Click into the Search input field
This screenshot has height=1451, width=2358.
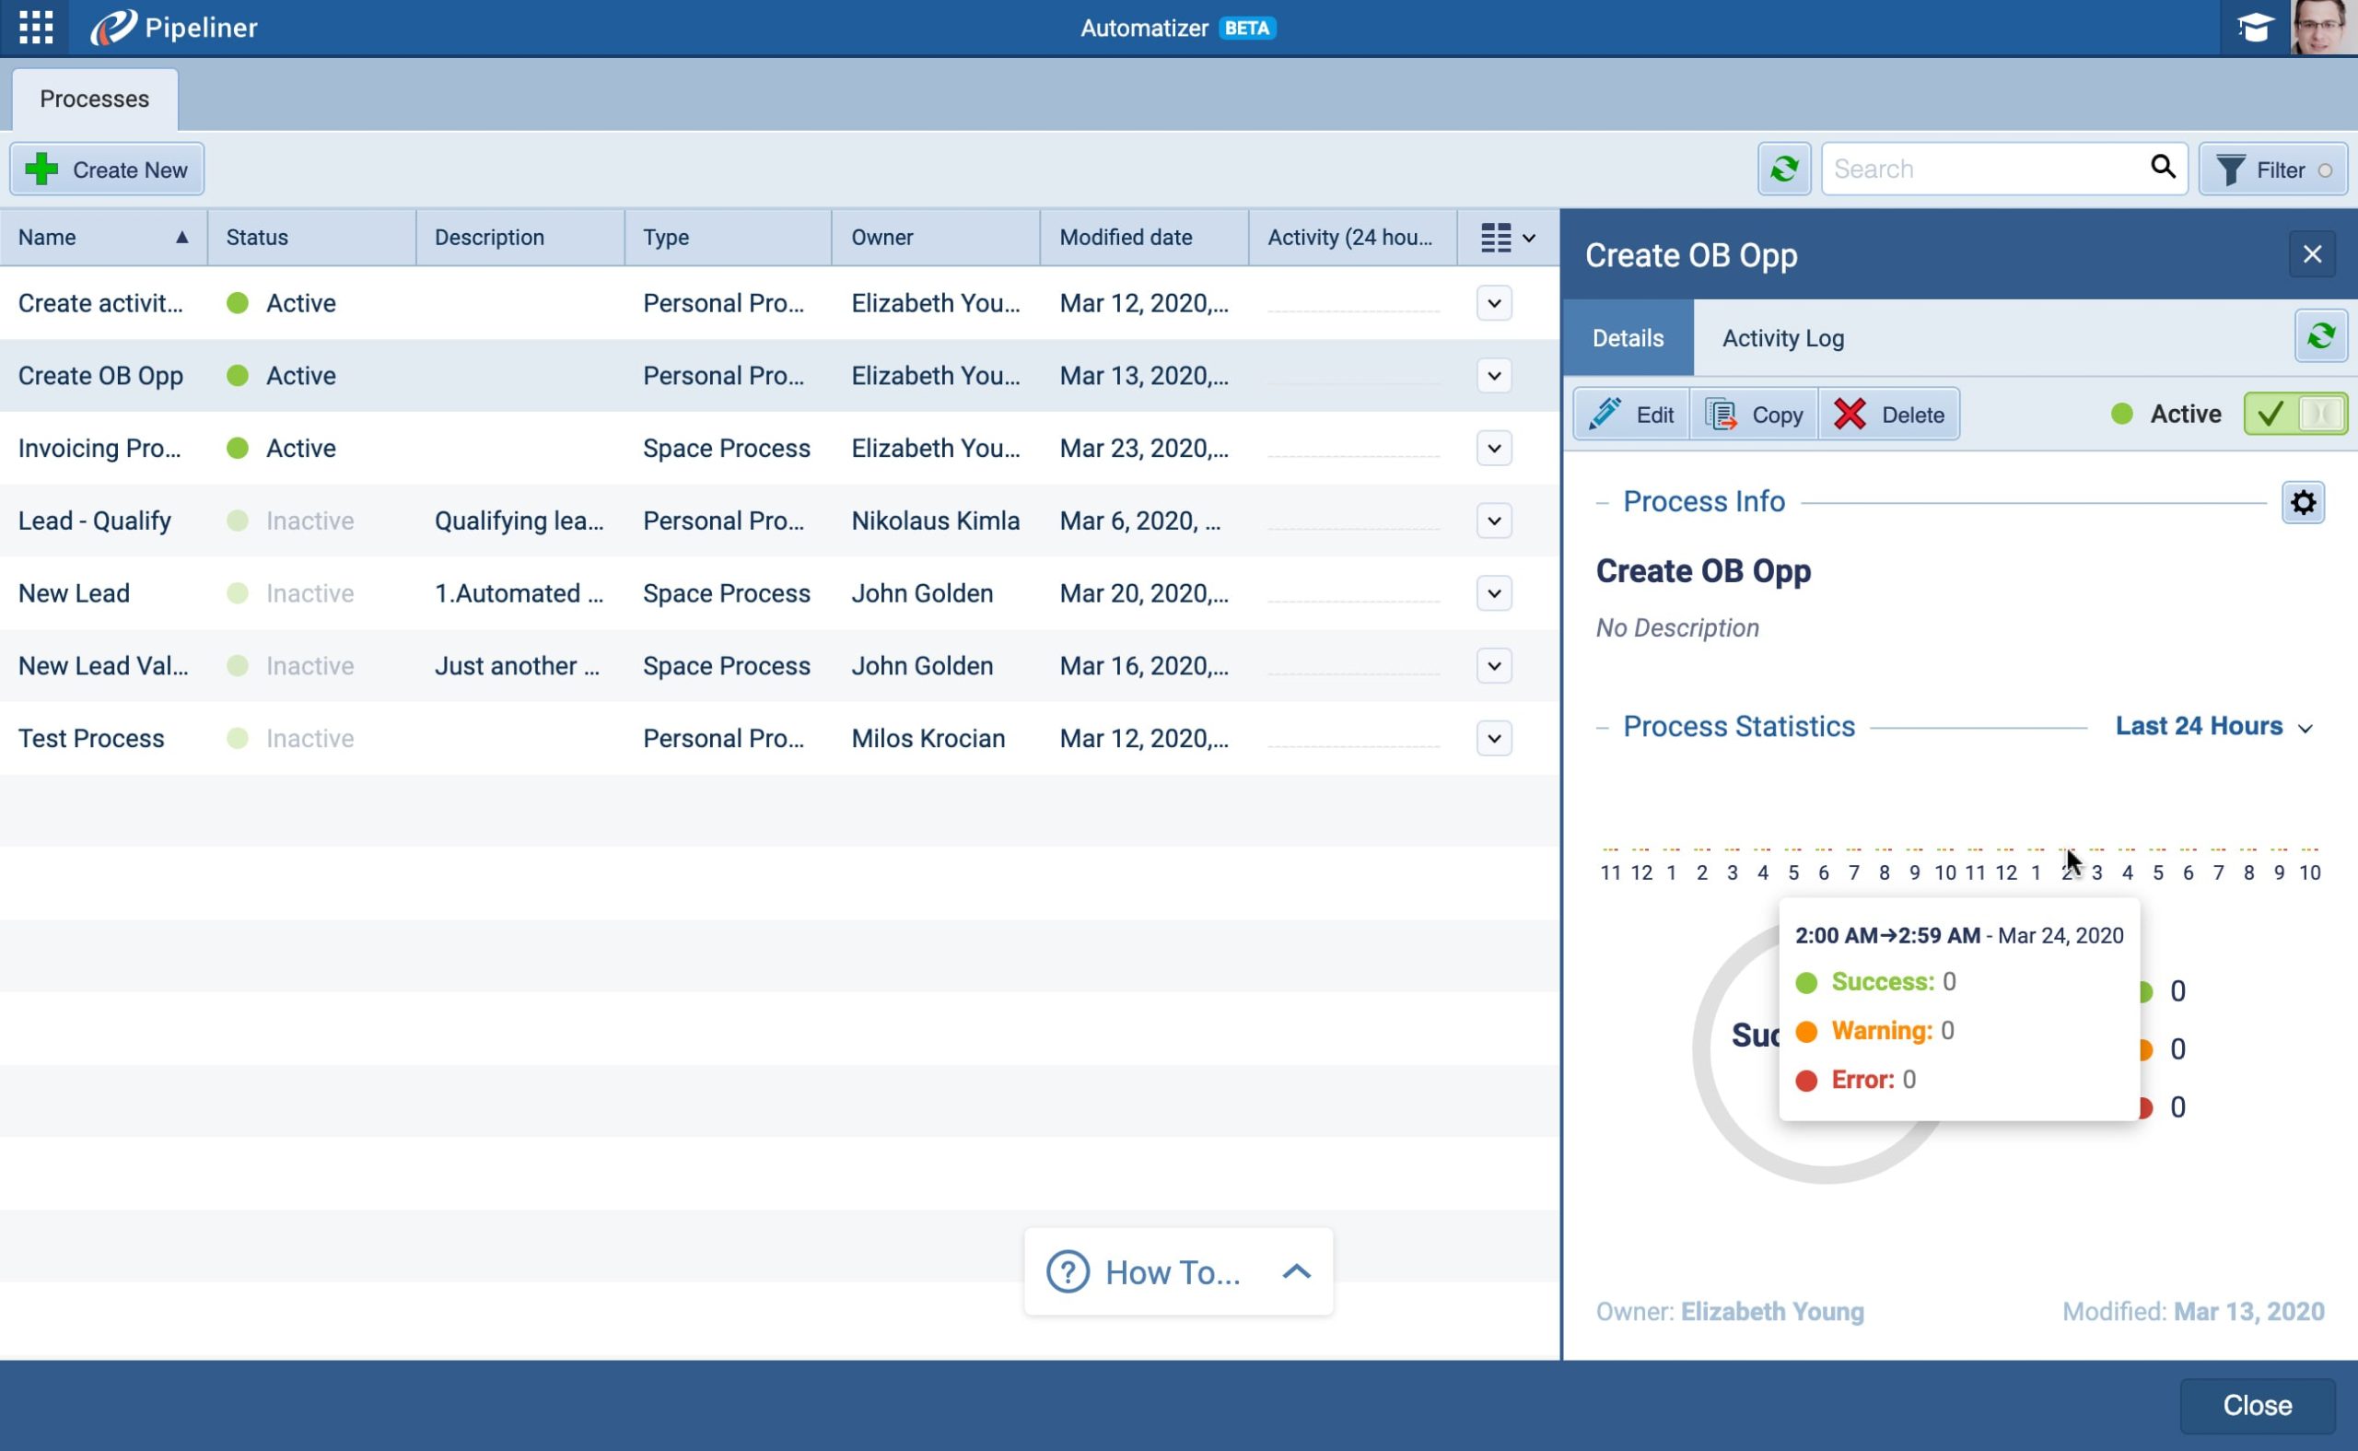pyautogui.click(x=1981, y=169)
